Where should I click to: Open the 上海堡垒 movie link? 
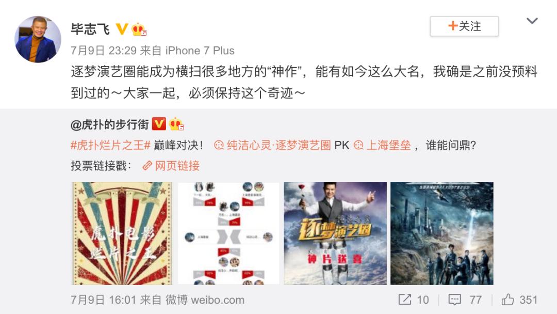point(382,145)
